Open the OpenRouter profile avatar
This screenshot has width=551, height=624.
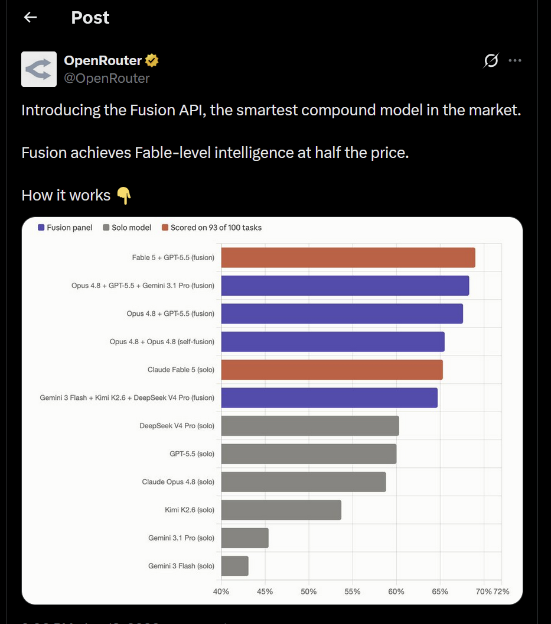pos(39,69)
